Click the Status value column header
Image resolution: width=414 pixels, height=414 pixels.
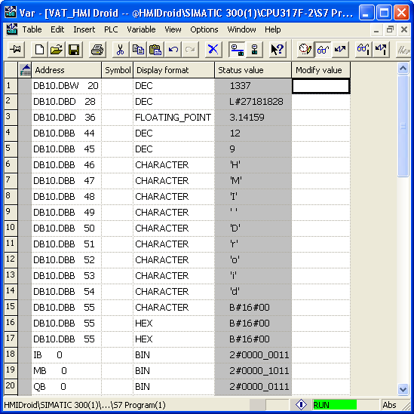253,70
